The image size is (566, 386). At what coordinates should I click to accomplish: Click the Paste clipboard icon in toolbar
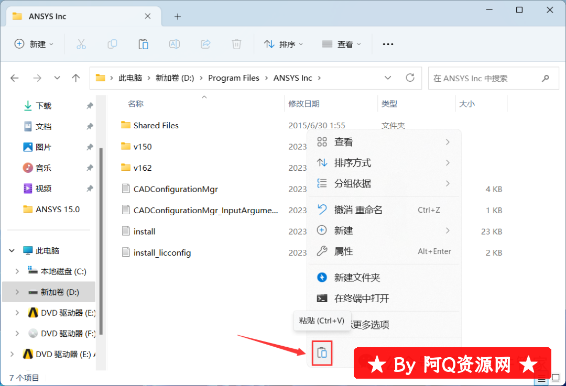pos(143,44)
